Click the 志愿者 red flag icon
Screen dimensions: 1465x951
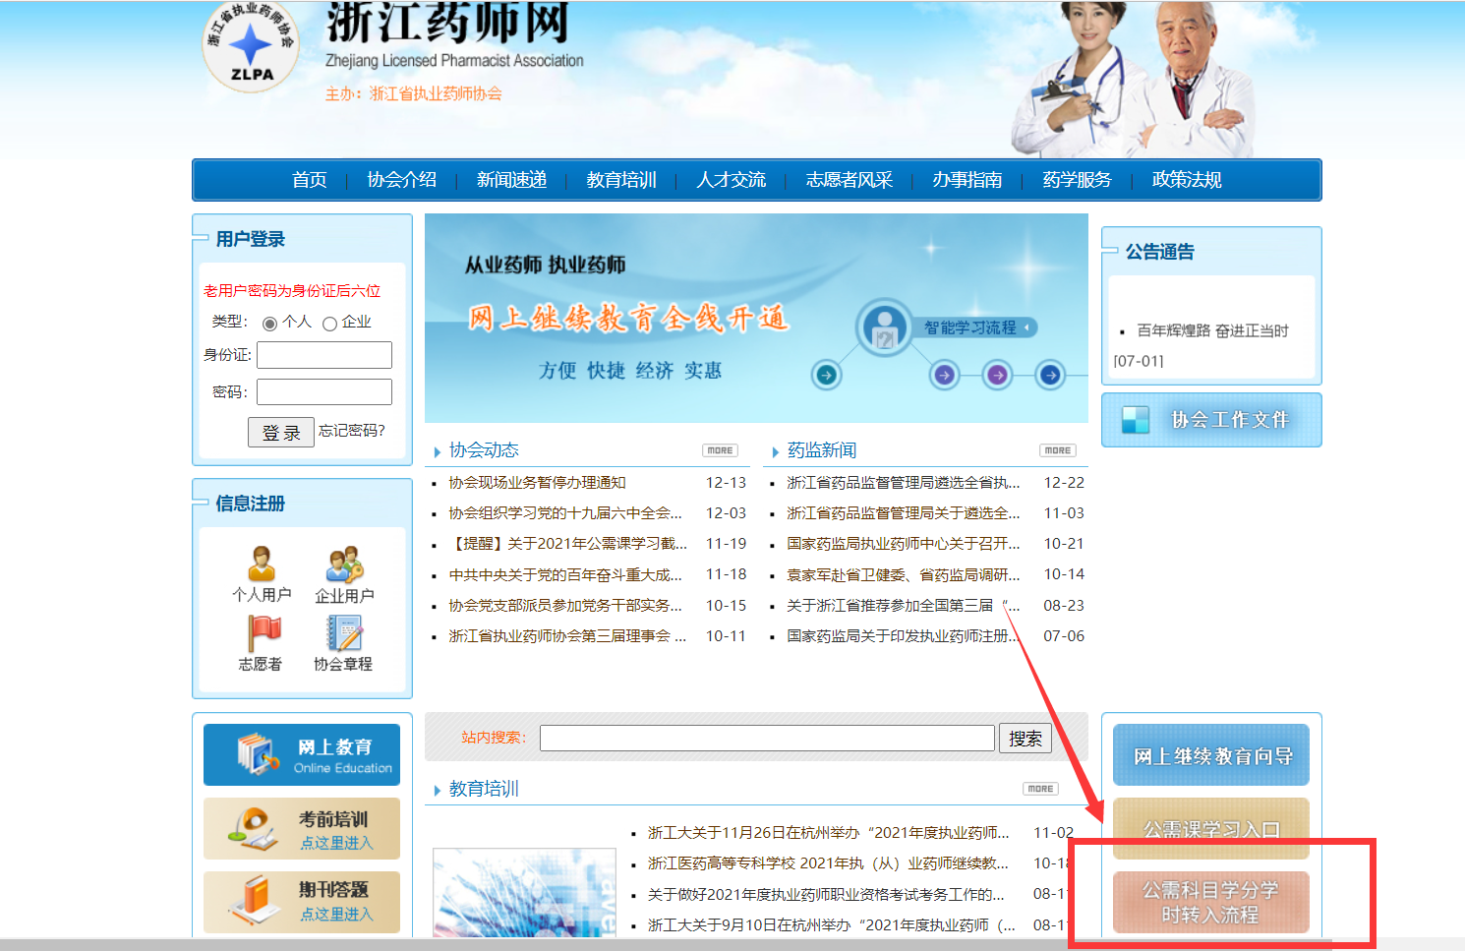point(263,633)
